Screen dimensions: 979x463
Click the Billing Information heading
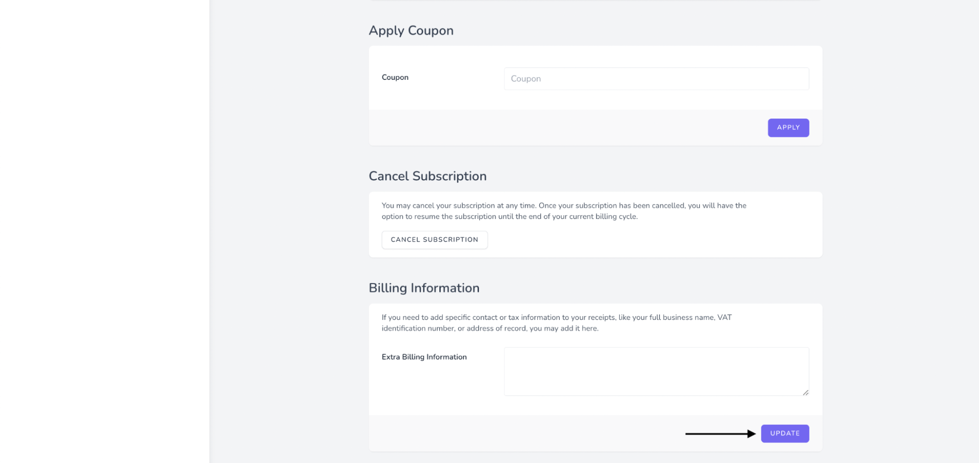[424, 288]
